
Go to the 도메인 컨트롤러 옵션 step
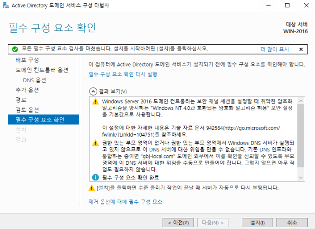[42, 70]
